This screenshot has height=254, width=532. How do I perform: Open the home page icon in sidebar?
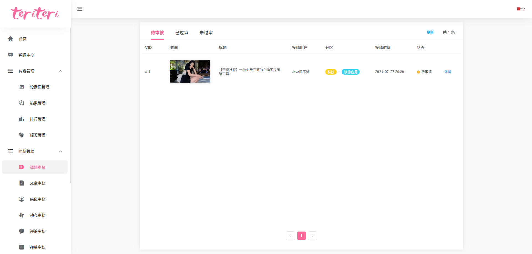[11, 39]
